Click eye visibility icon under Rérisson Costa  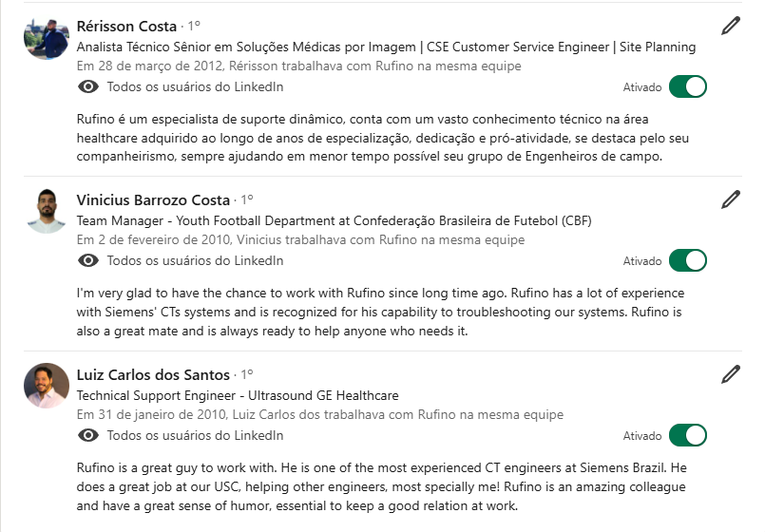pos(88,87)
